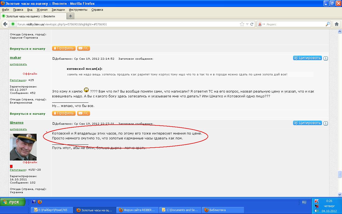Image resolution: width=342 pixels, height=214 pixels.
Task: Click the small post icon before Шматко's date
Action: click(53, 124)
